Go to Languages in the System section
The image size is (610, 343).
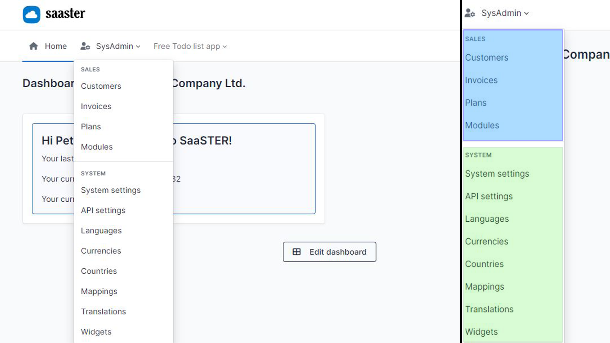pos(101,231)
